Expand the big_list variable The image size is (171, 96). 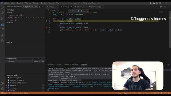click(8, 18)
